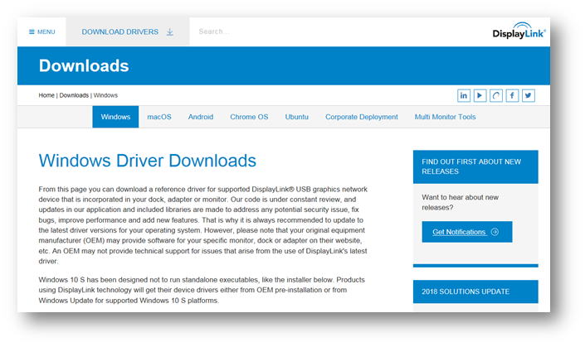The width and height of the screenshot is (585, 347).
Task: Click the circular social icon next to YouTube
Action: pos(496,96)
